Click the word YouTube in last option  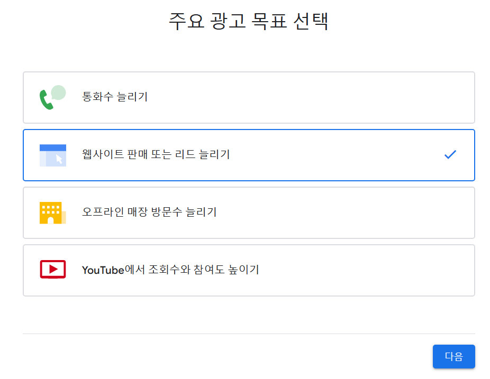103,270
